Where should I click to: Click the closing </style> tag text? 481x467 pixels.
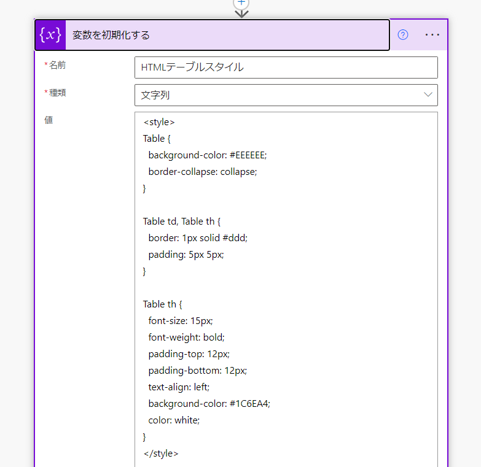coord(161,453)
